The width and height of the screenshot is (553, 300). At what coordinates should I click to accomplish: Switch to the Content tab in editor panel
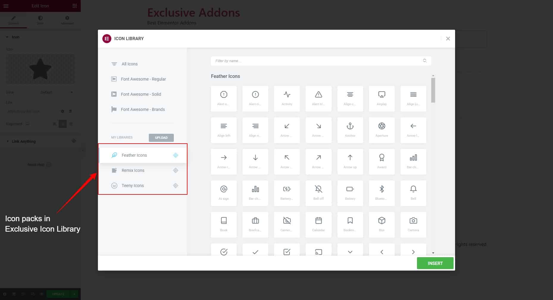point(13,20)
